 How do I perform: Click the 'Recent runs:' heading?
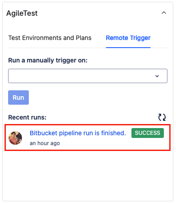(27, 117)
